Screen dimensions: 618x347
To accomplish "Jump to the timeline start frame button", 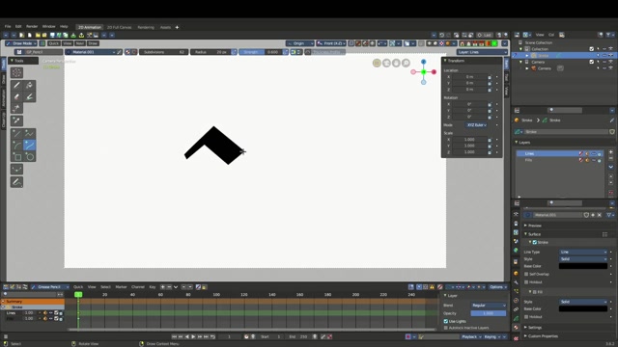I will pos(174,336).
